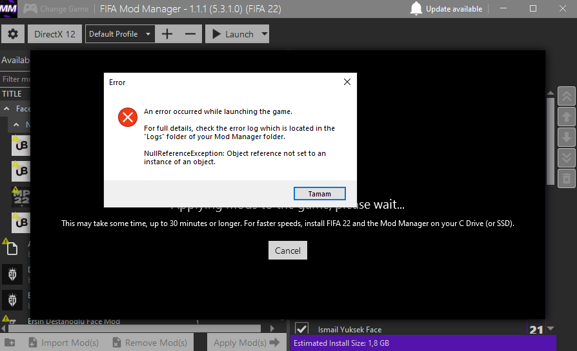Cancel applying mods to the game
Image resolution: width=577 pixels, height=351 pixels.
click(x=287, y=251)
